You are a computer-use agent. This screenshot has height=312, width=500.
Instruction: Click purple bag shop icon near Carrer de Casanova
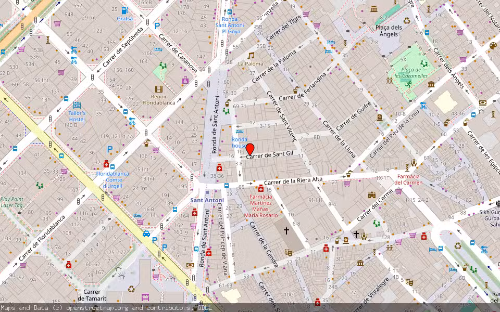pos(185,80)
